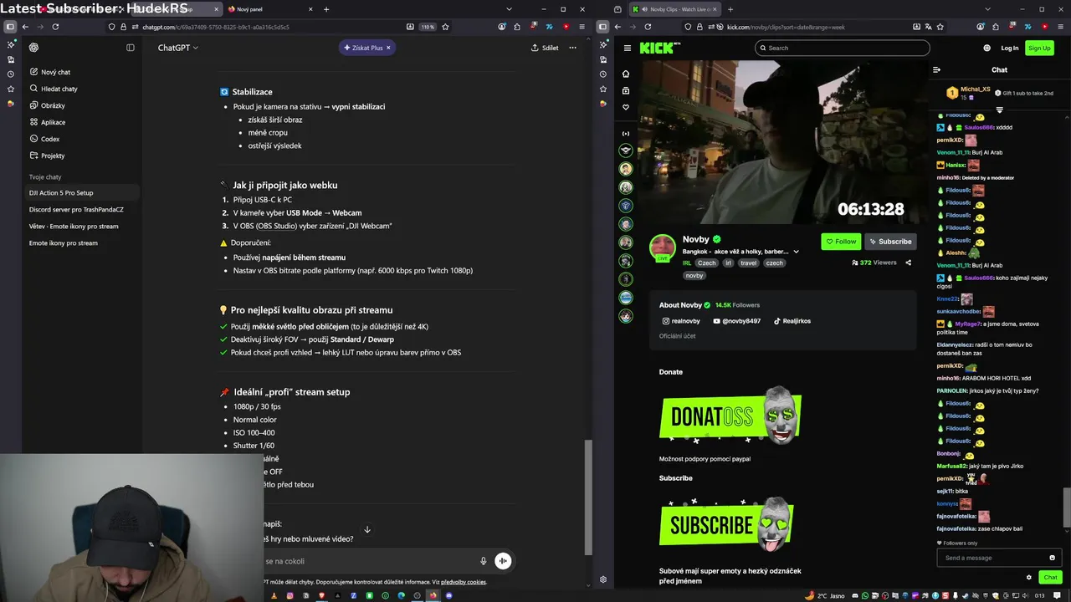Switch to Novby Clips browser tab
This screenshot has height=602, width=1071.
[674, 9]
